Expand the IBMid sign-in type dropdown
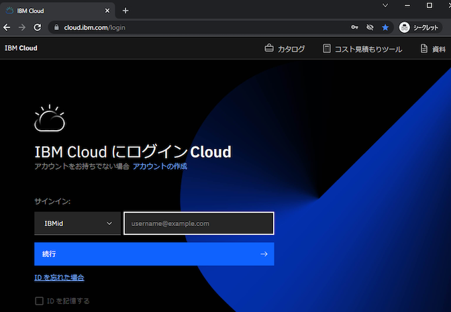Screen dimensions: 451x312 click(x=77, y=223)
